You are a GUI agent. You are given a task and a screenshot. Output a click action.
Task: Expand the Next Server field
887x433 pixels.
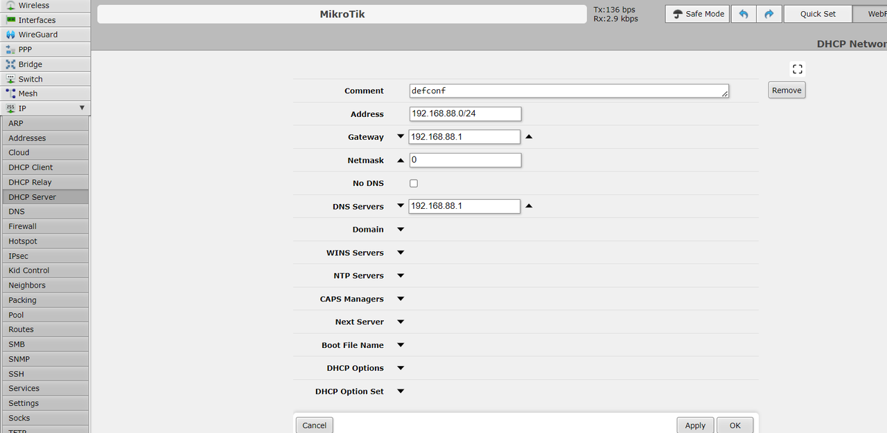tap(401, 322)
